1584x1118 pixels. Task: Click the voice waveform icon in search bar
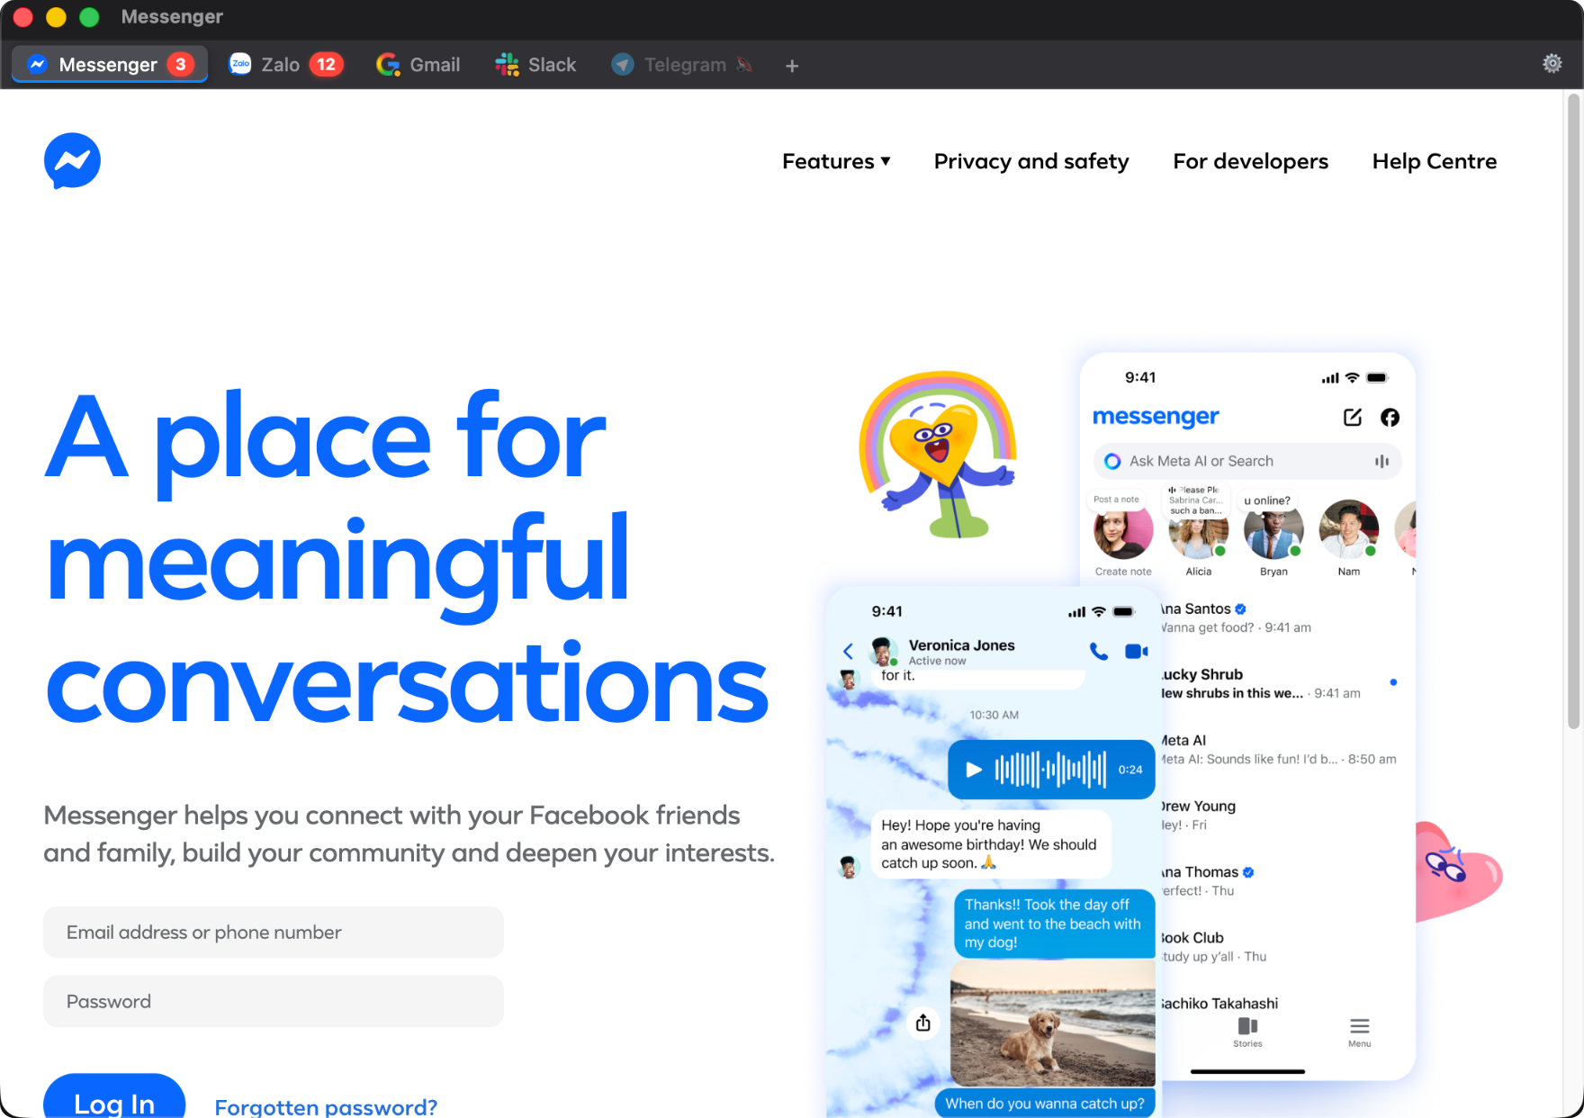tap(1381, 461)
